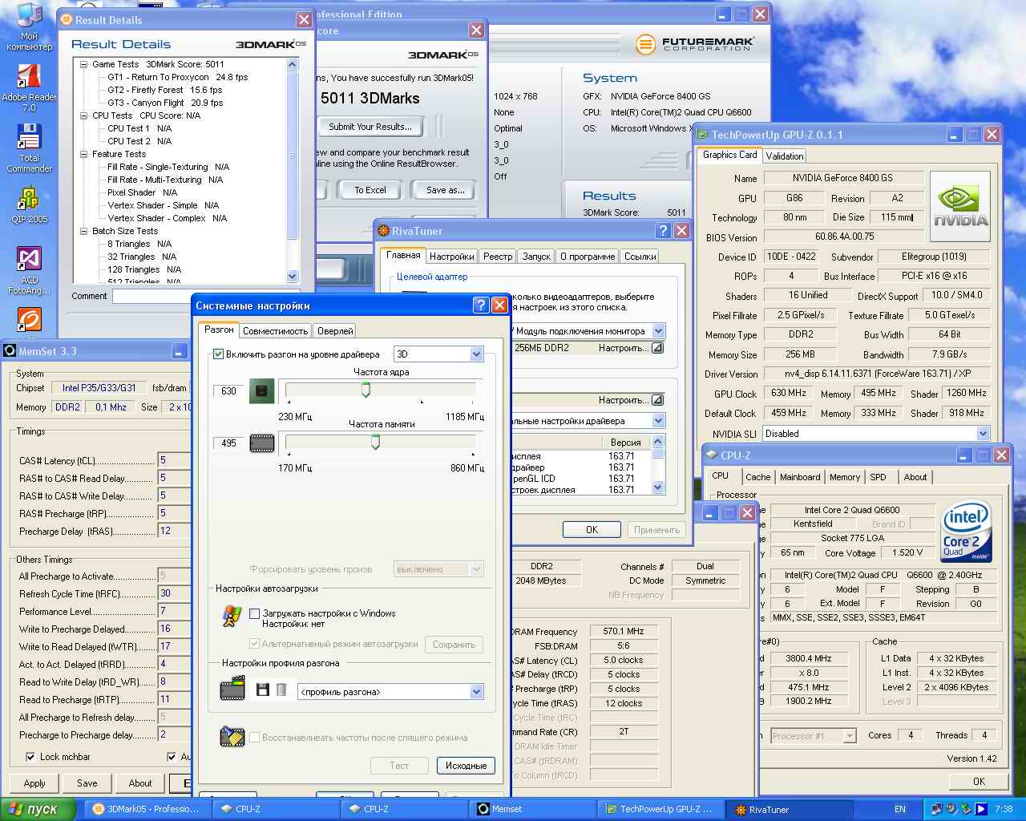The height and width of the screenshot is (821, 1026).
Task: Open the 3D mode dropdown
Action: (x=476, y=354)
